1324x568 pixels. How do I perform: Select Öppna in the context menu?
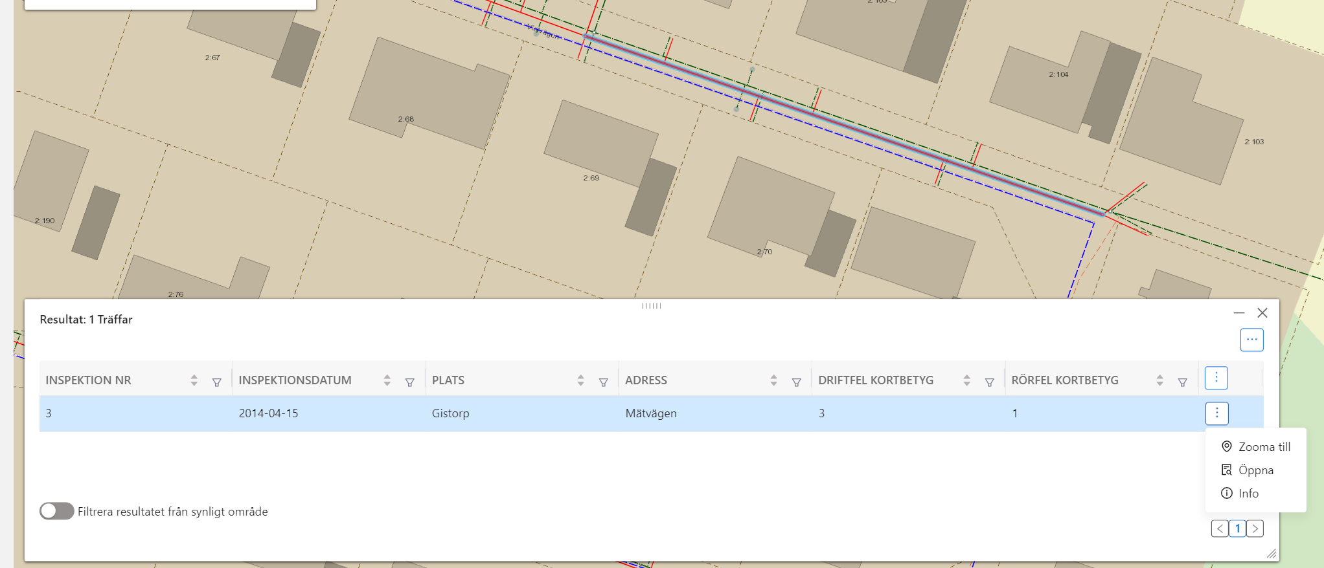point(1255,470)
